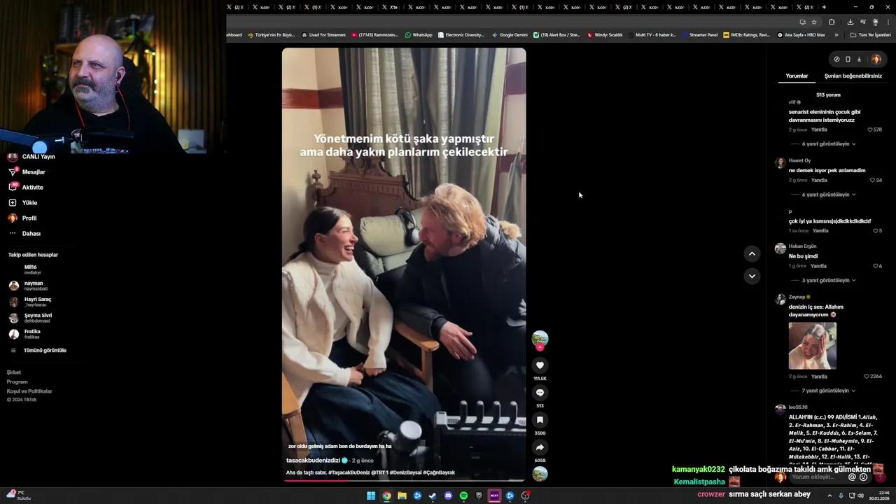Image resolution: width=896 pixels, height=504 pixels.
Task: Like Hakan Ergün's comment showing 6 likes
Action: 875,266
